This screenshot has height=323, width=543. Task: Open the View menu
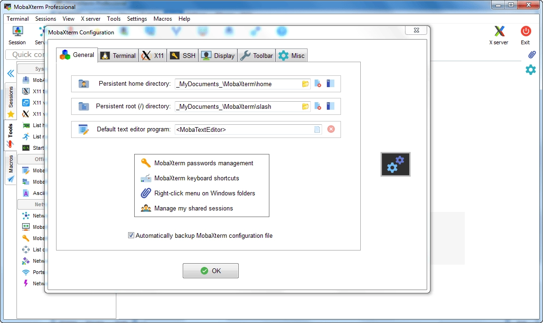(x=68, y=19)
